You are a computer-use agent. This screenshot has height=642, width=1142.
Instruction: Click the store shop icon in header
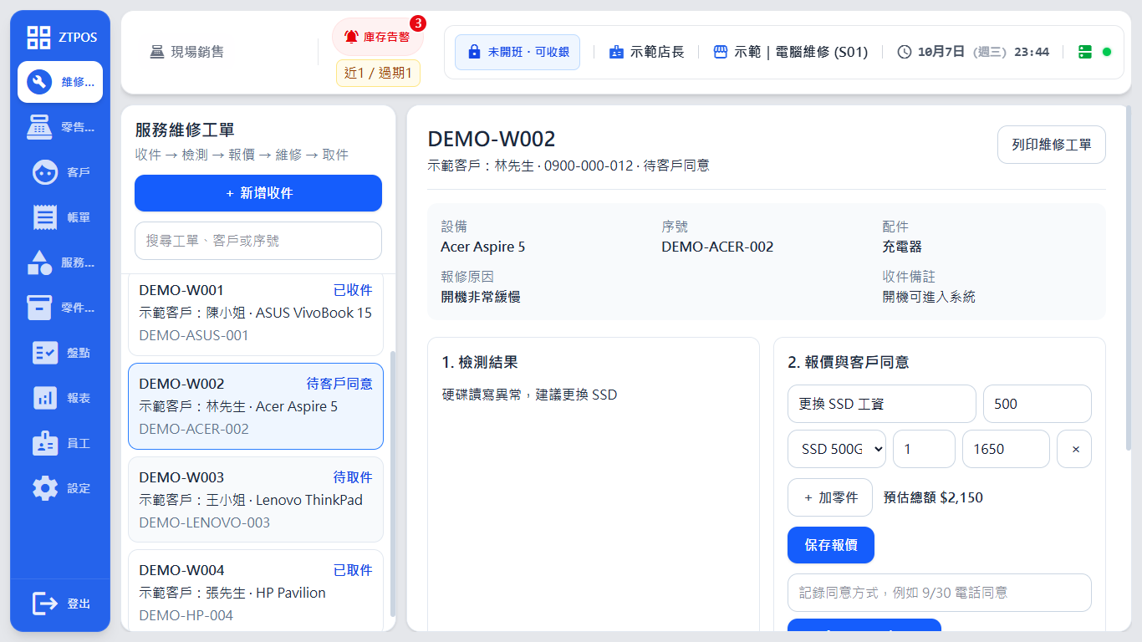(x=721, y=52)
